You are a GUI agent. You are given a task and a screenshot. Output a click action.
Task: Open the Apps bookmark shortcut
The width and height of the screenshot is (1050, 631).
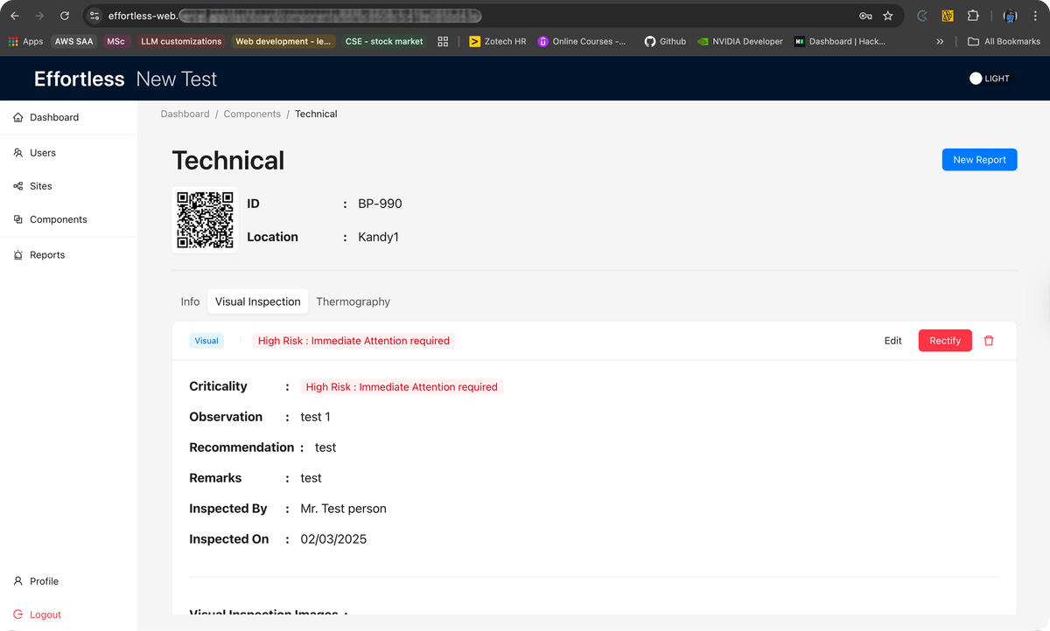coord(25,41)
